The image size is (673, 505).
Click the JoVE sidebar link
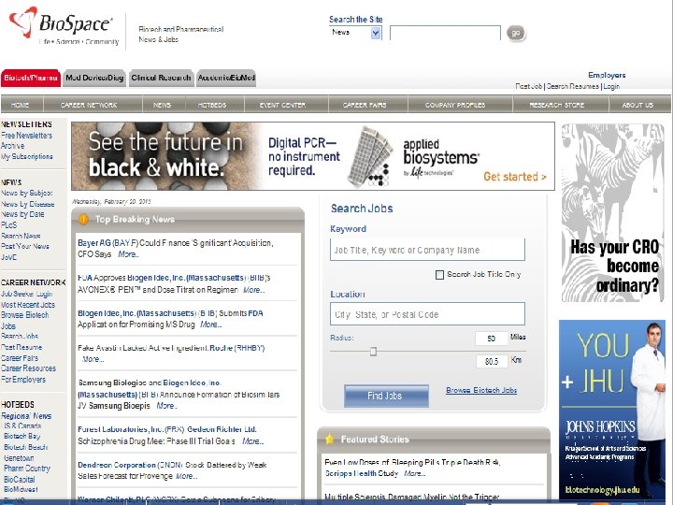click(9, 257)
